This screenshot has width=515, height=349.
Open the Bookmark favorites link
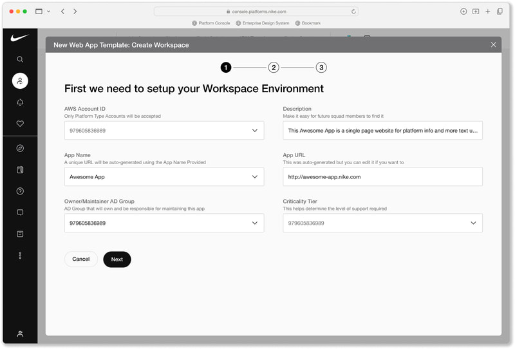[308, 23]
